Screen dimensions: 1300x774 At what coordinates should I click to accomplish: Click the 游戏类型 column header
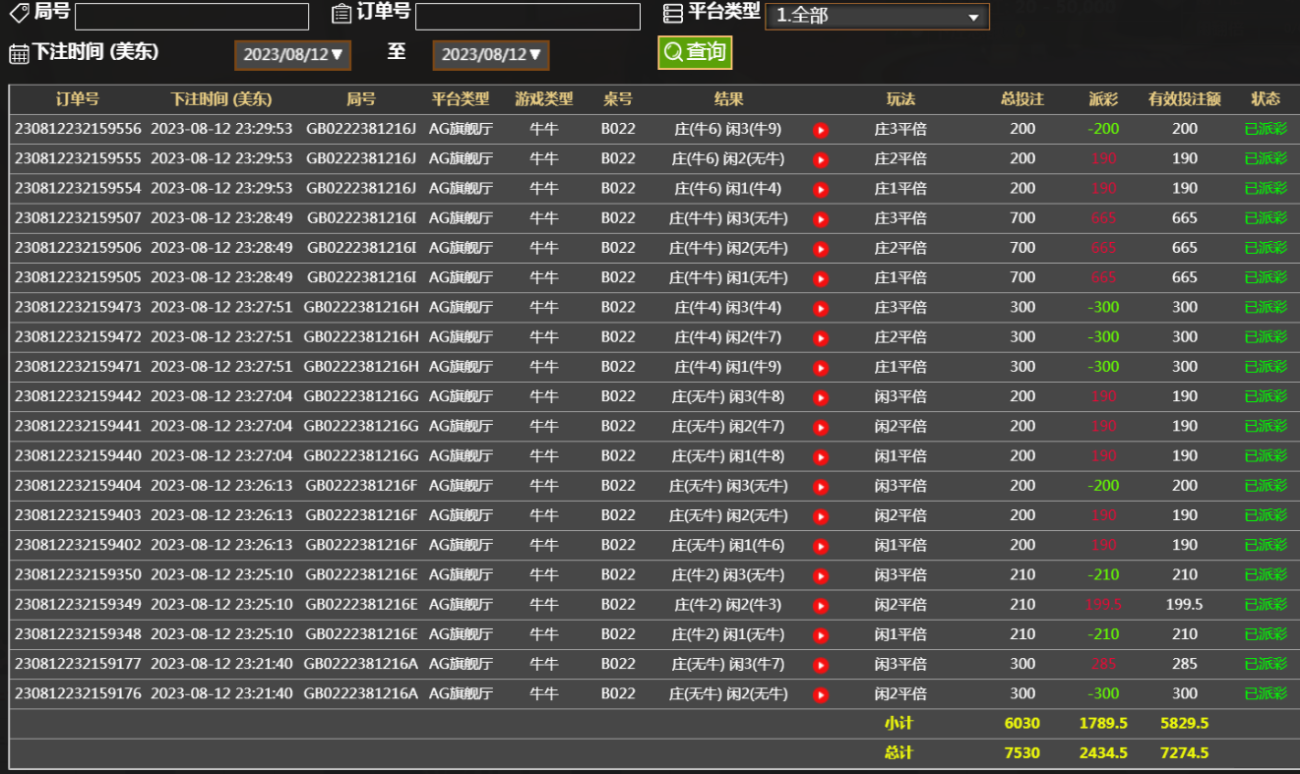(x=544, y=99)
